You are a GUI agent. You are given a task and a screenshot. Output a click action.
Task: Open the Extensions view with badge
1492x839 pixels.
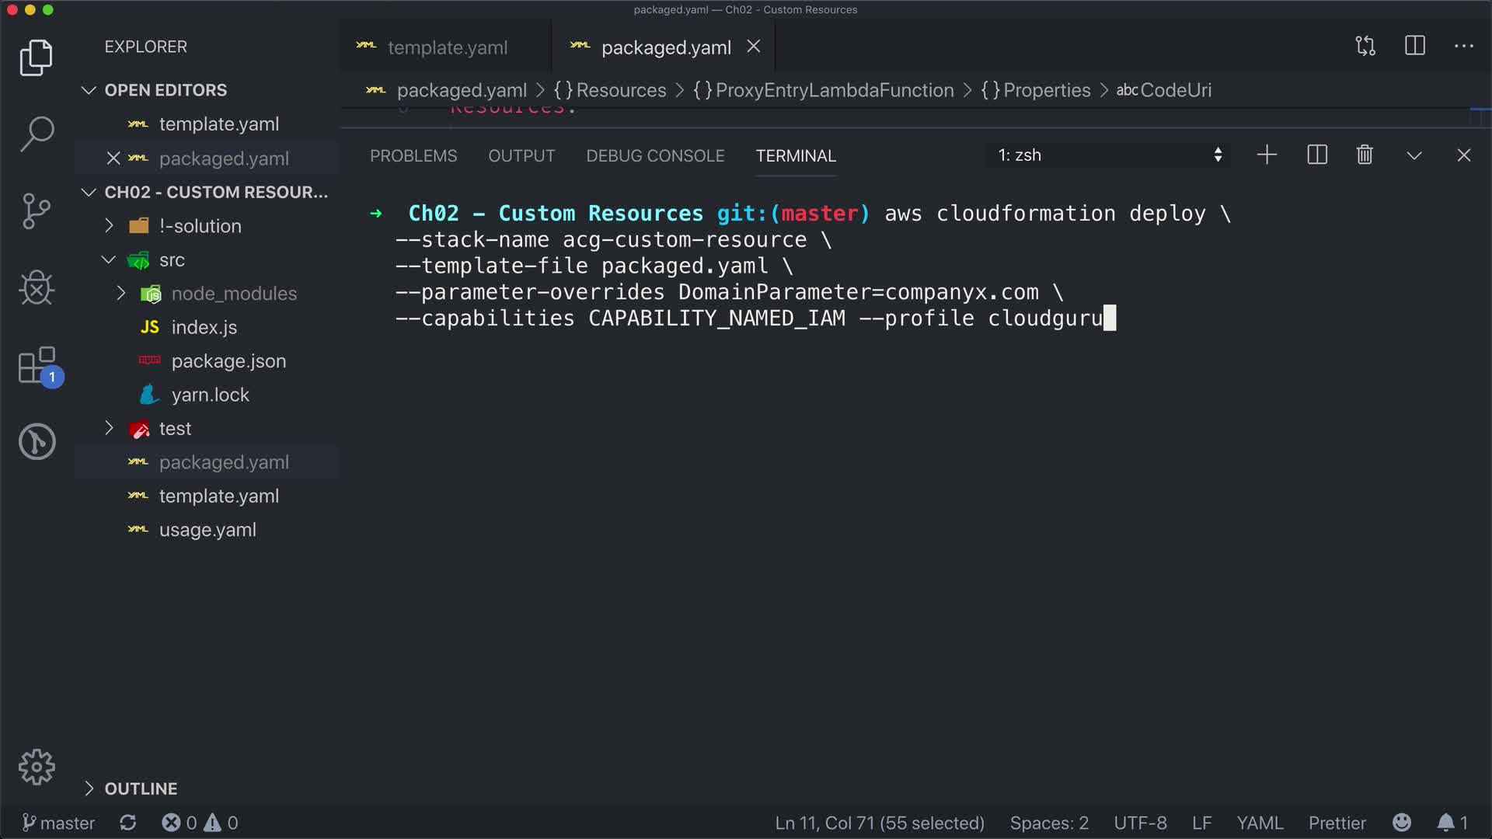[x=37, y=365]
